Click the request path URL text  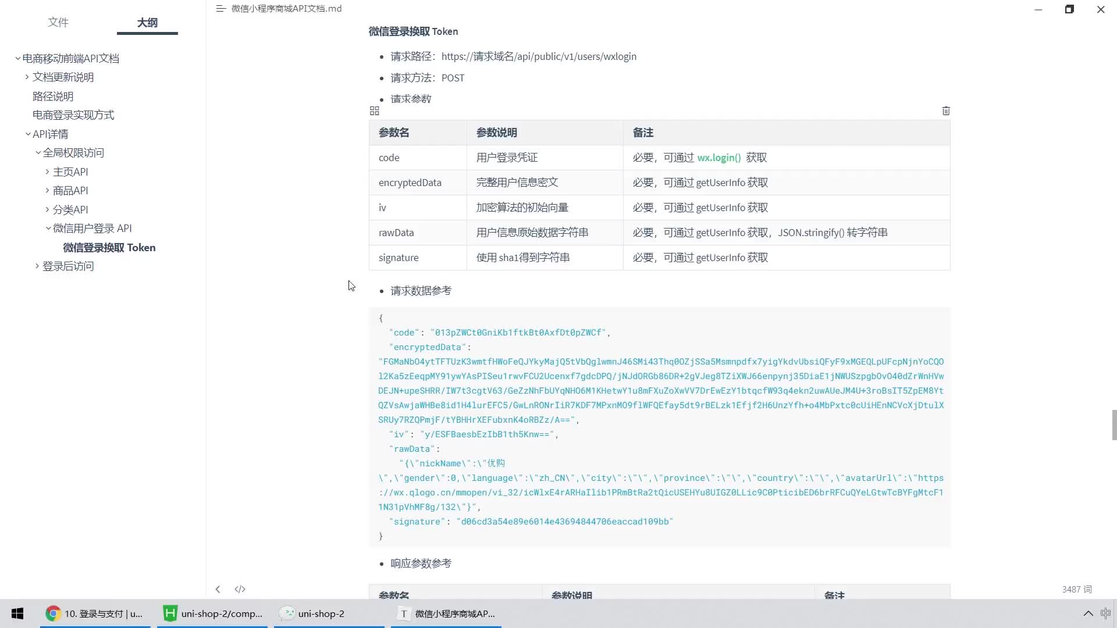pyautogui.click(x=539, y=56)
